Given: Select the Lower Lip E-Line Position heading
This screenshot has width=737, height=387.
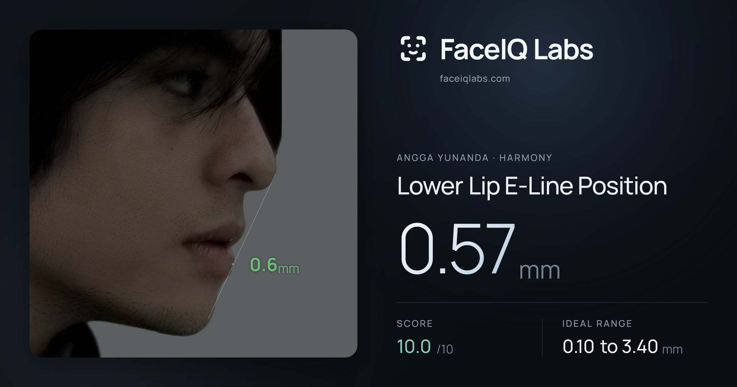Looking at the screenshot, I should 532,186.
